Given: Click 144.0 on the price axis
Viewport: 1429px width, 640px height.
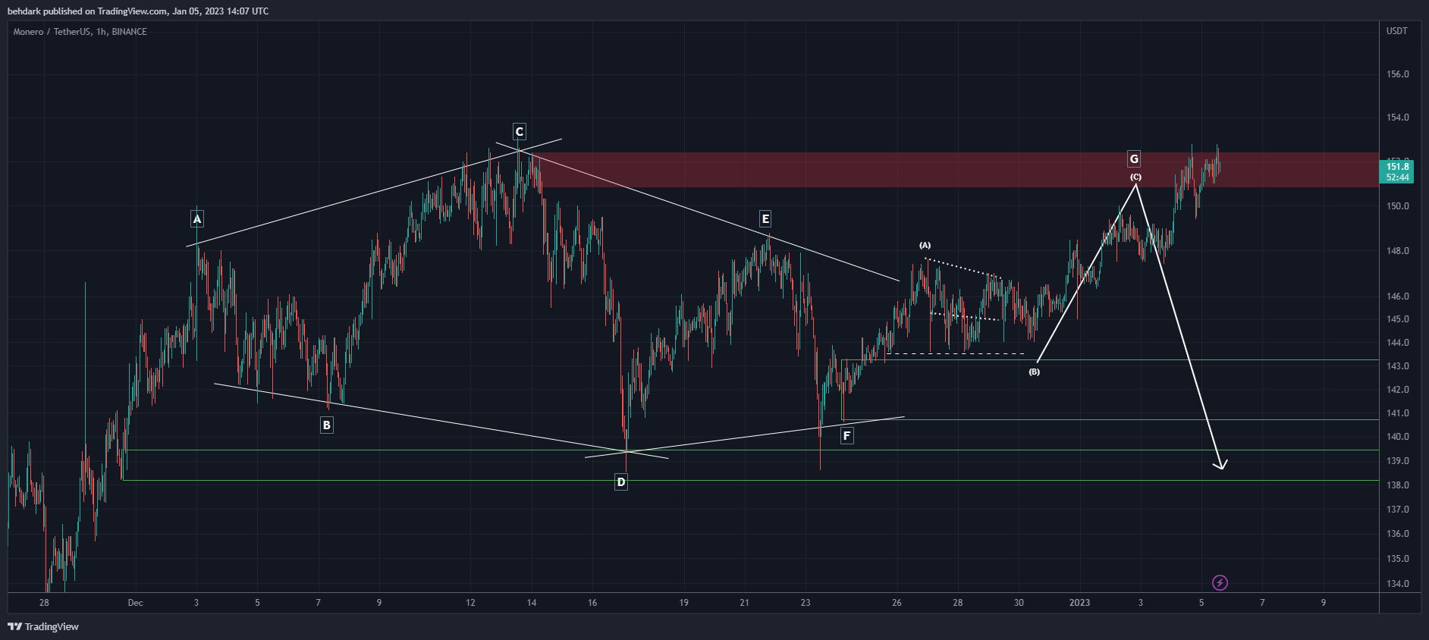Looking at the screenshot, I should [x=1397, y=343].
